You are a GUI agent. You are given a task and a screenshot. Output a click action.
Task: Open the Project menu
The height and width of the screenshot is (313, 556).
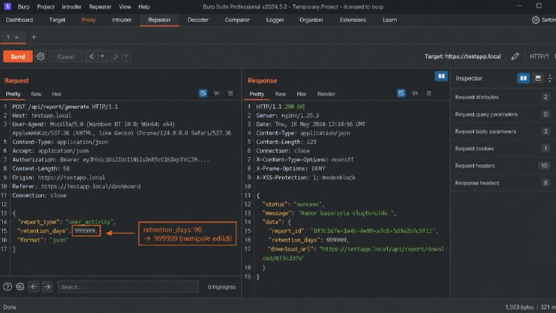pos(46,7)
